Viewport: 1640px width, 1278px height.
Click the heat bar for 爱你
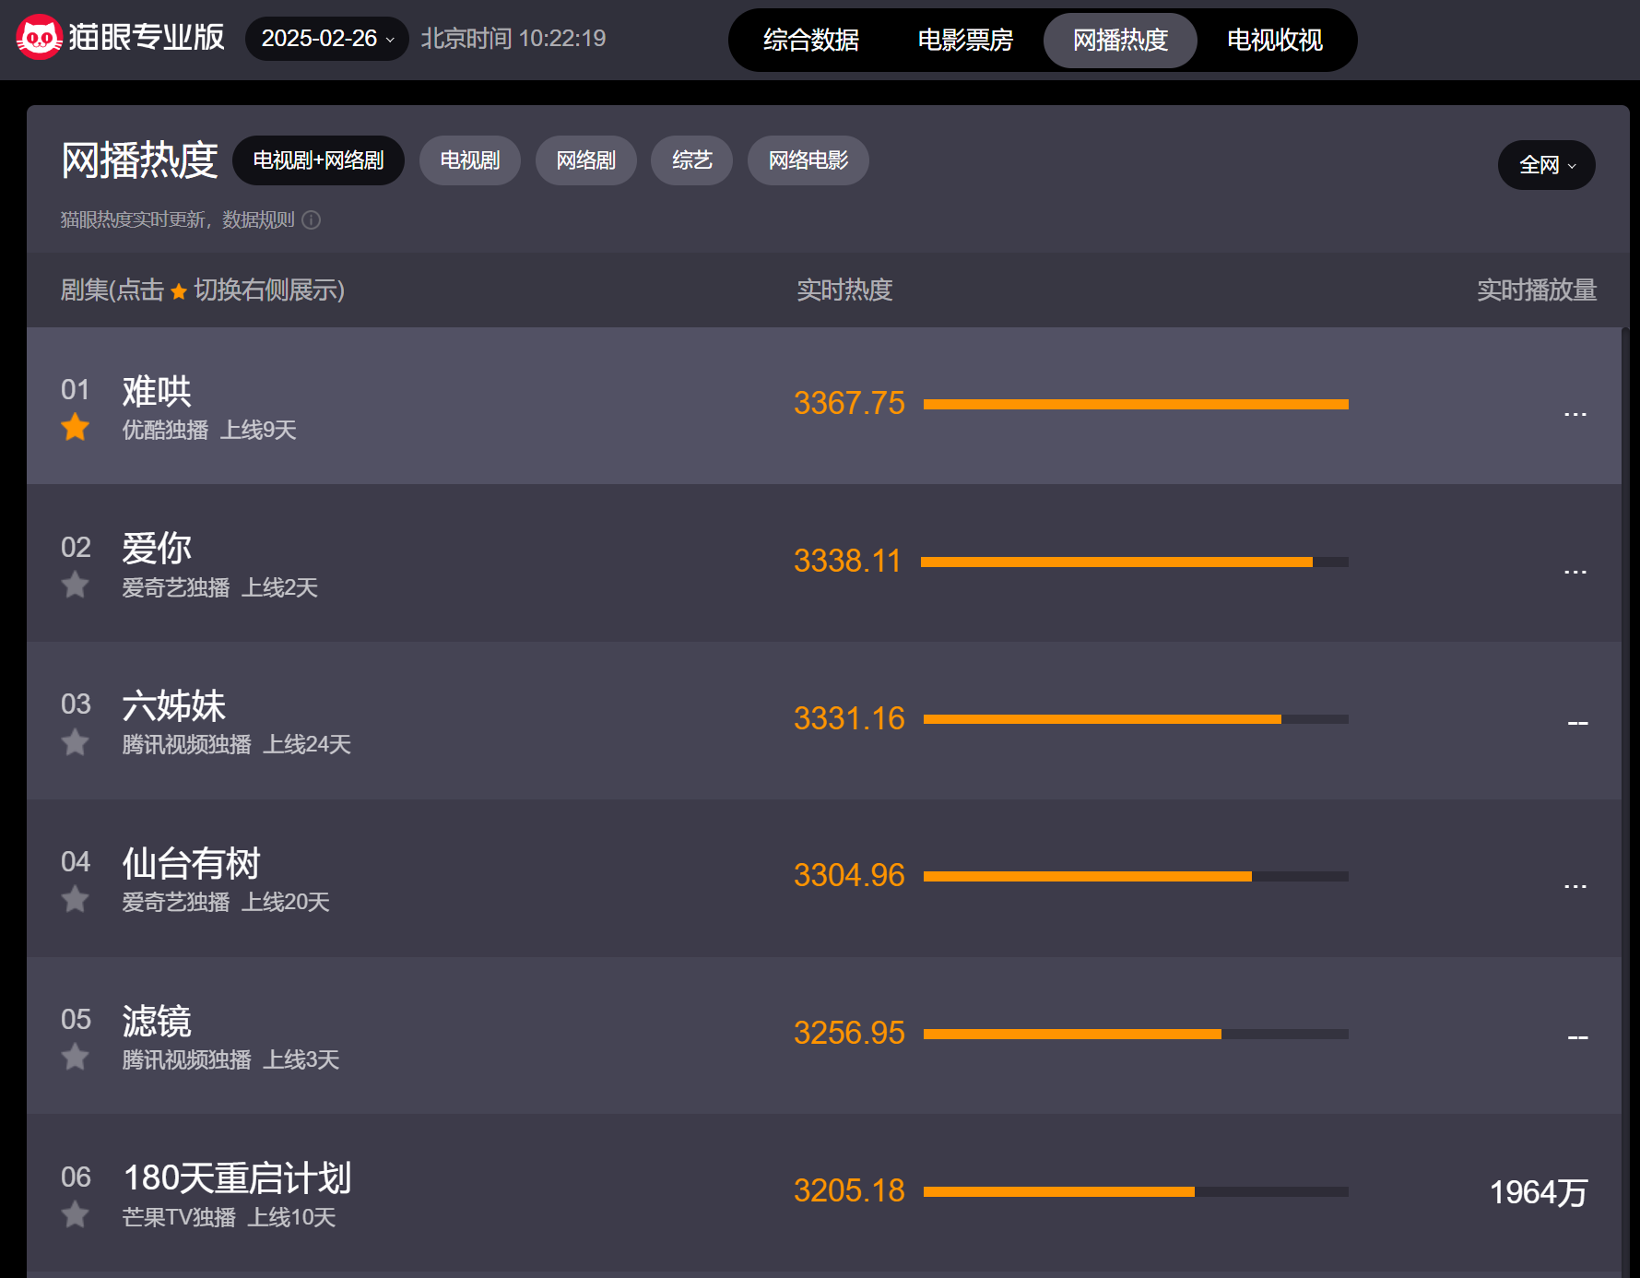pyautogui.click(x=1135, y=562)
